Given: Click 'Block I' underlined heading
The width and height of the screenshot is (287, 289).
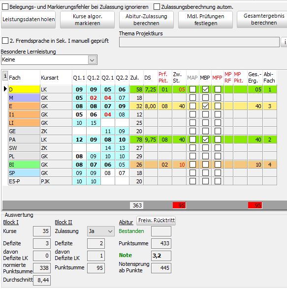Looking at the screenshot, I should pos(11,223).
